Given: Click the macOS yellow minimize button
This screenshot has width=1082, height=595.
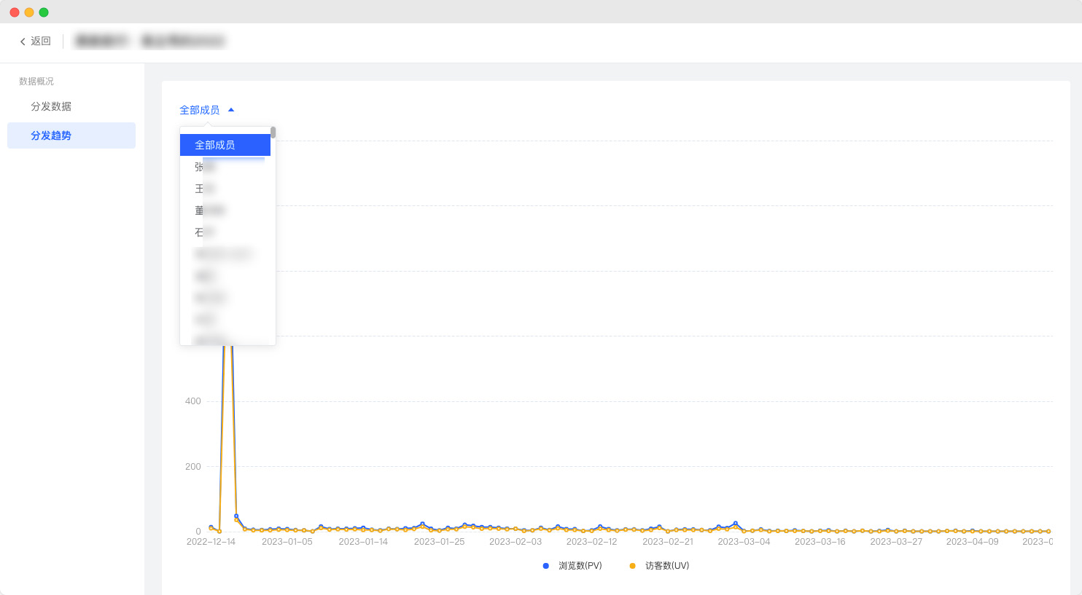Looking at the screenshot, I should coord(29,12).
